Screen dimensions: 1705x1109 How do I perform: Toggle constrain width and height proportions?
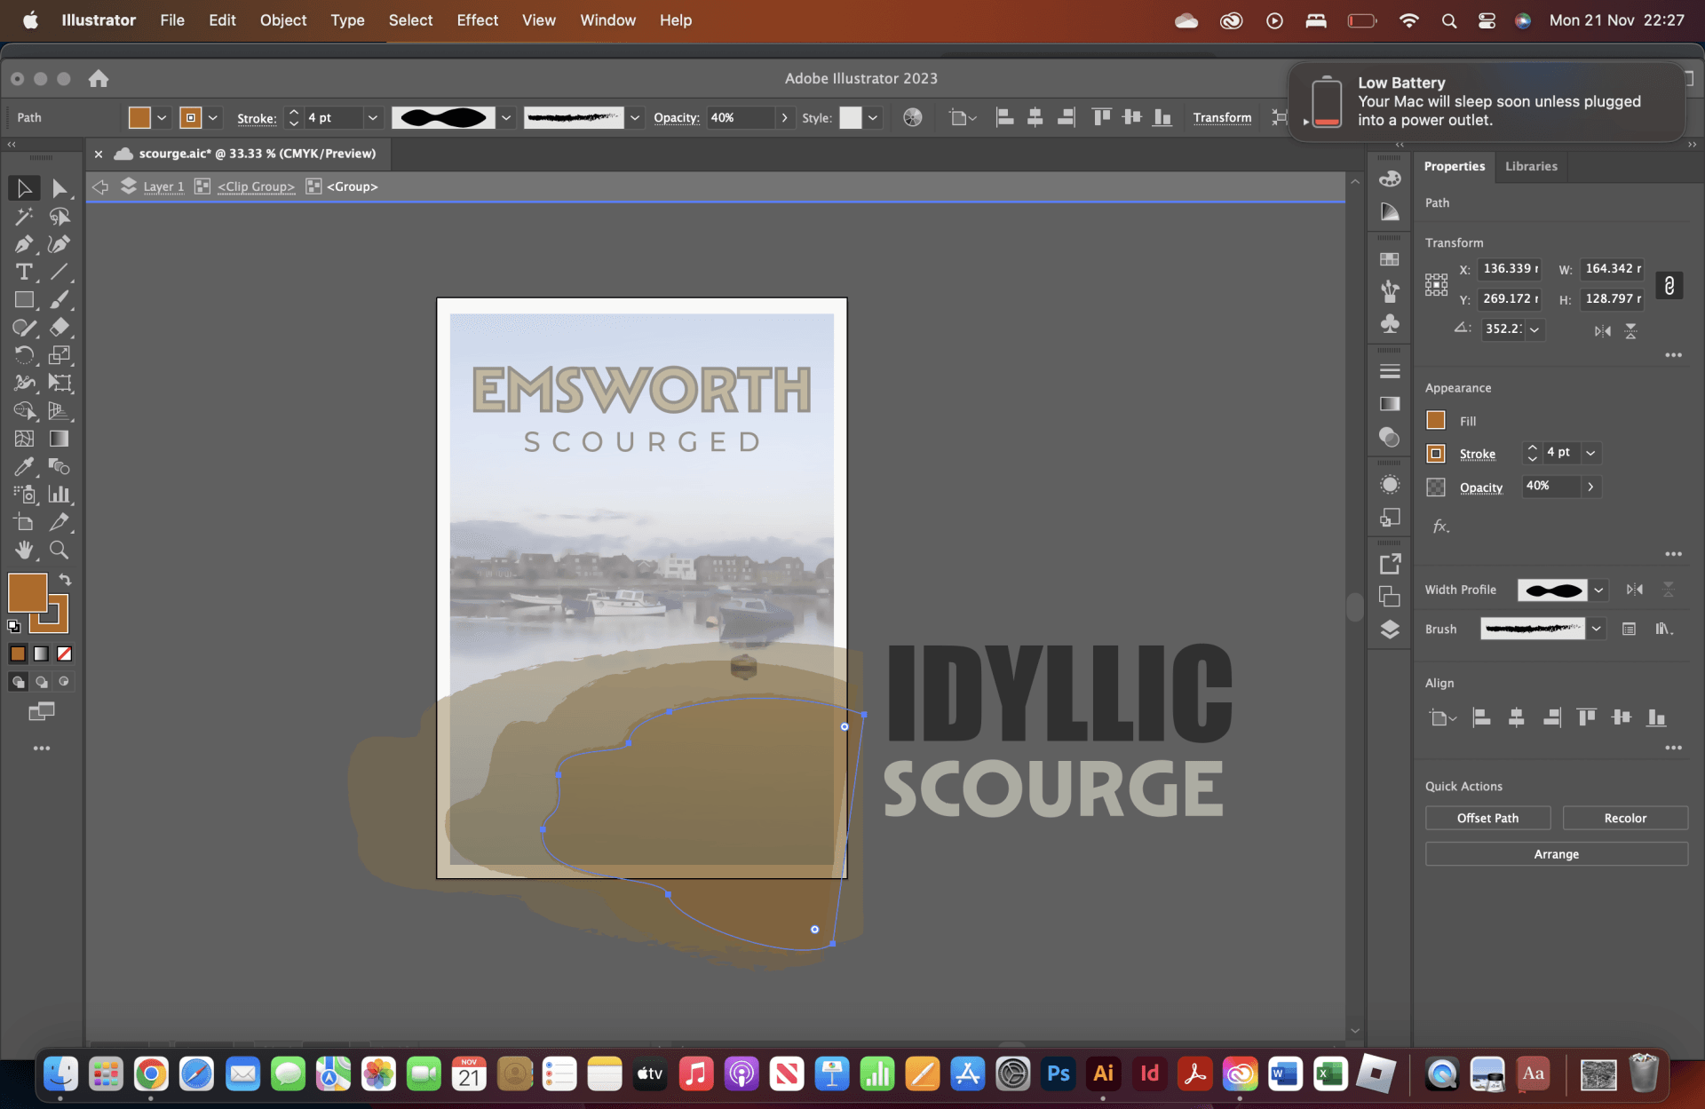point(1669,285)
